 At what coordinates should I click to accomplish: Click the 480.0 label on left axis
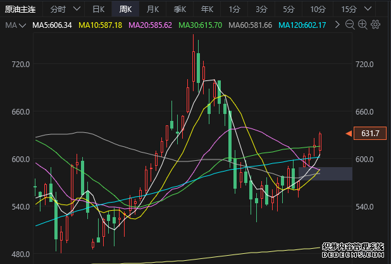(x=21, y=255)
